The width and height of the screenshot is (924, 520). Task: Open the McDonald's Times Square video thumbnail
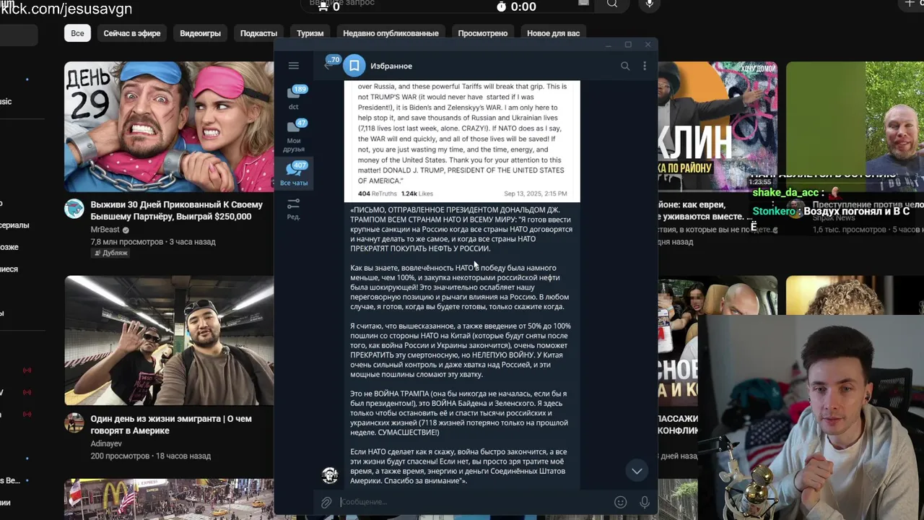point(169,499)
